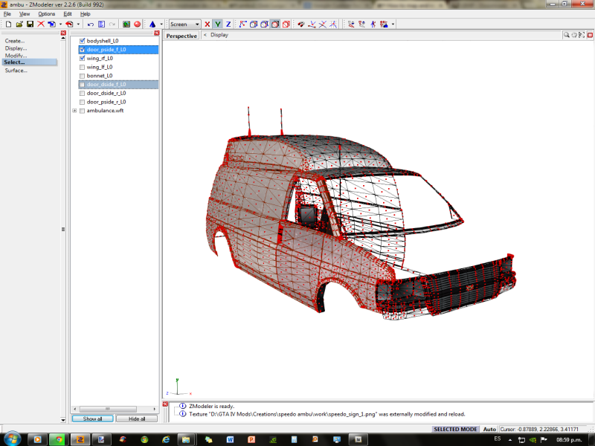Open the Modify... command menu

[x=16, y=56]
